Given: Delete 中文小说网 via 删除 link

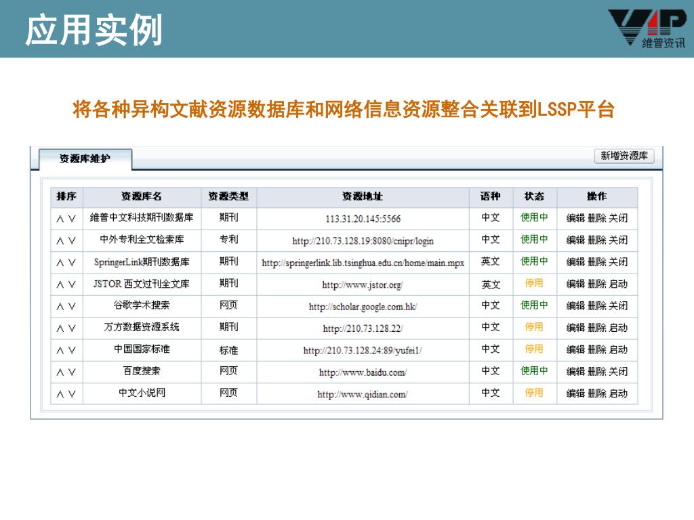Looking at the screenshot, I should [x=597, y=393].
